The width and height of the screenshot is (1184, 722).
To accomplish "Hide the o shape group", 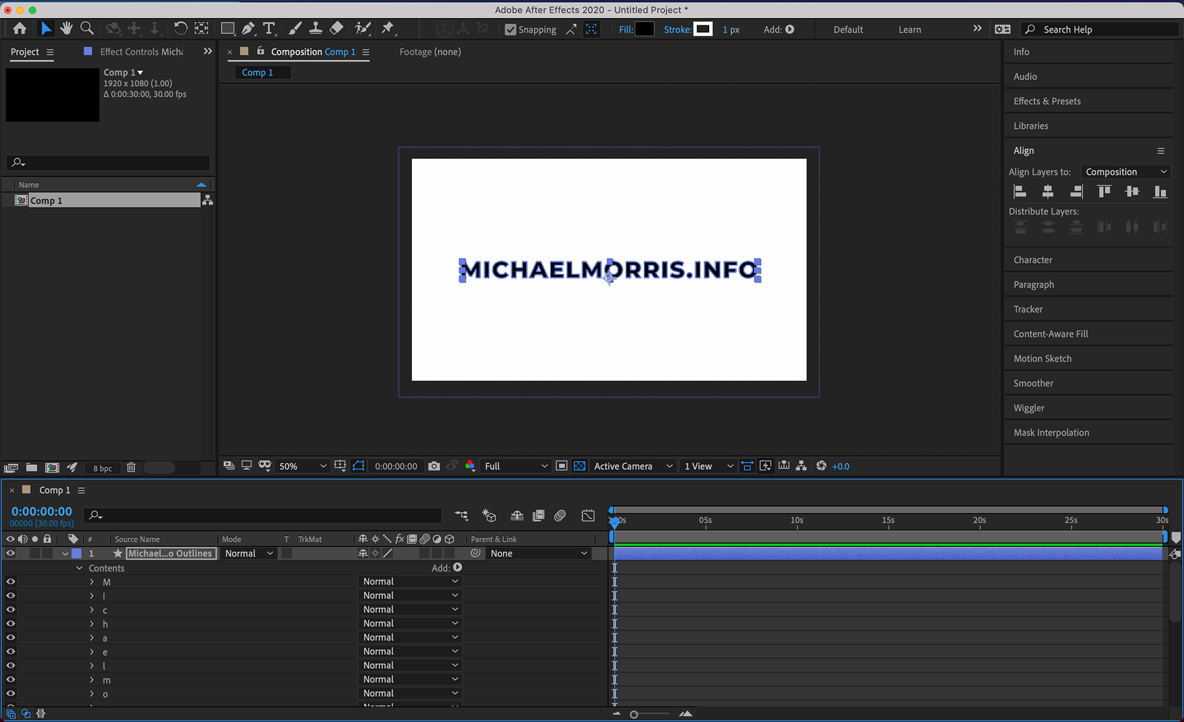I will click(10, 694).
